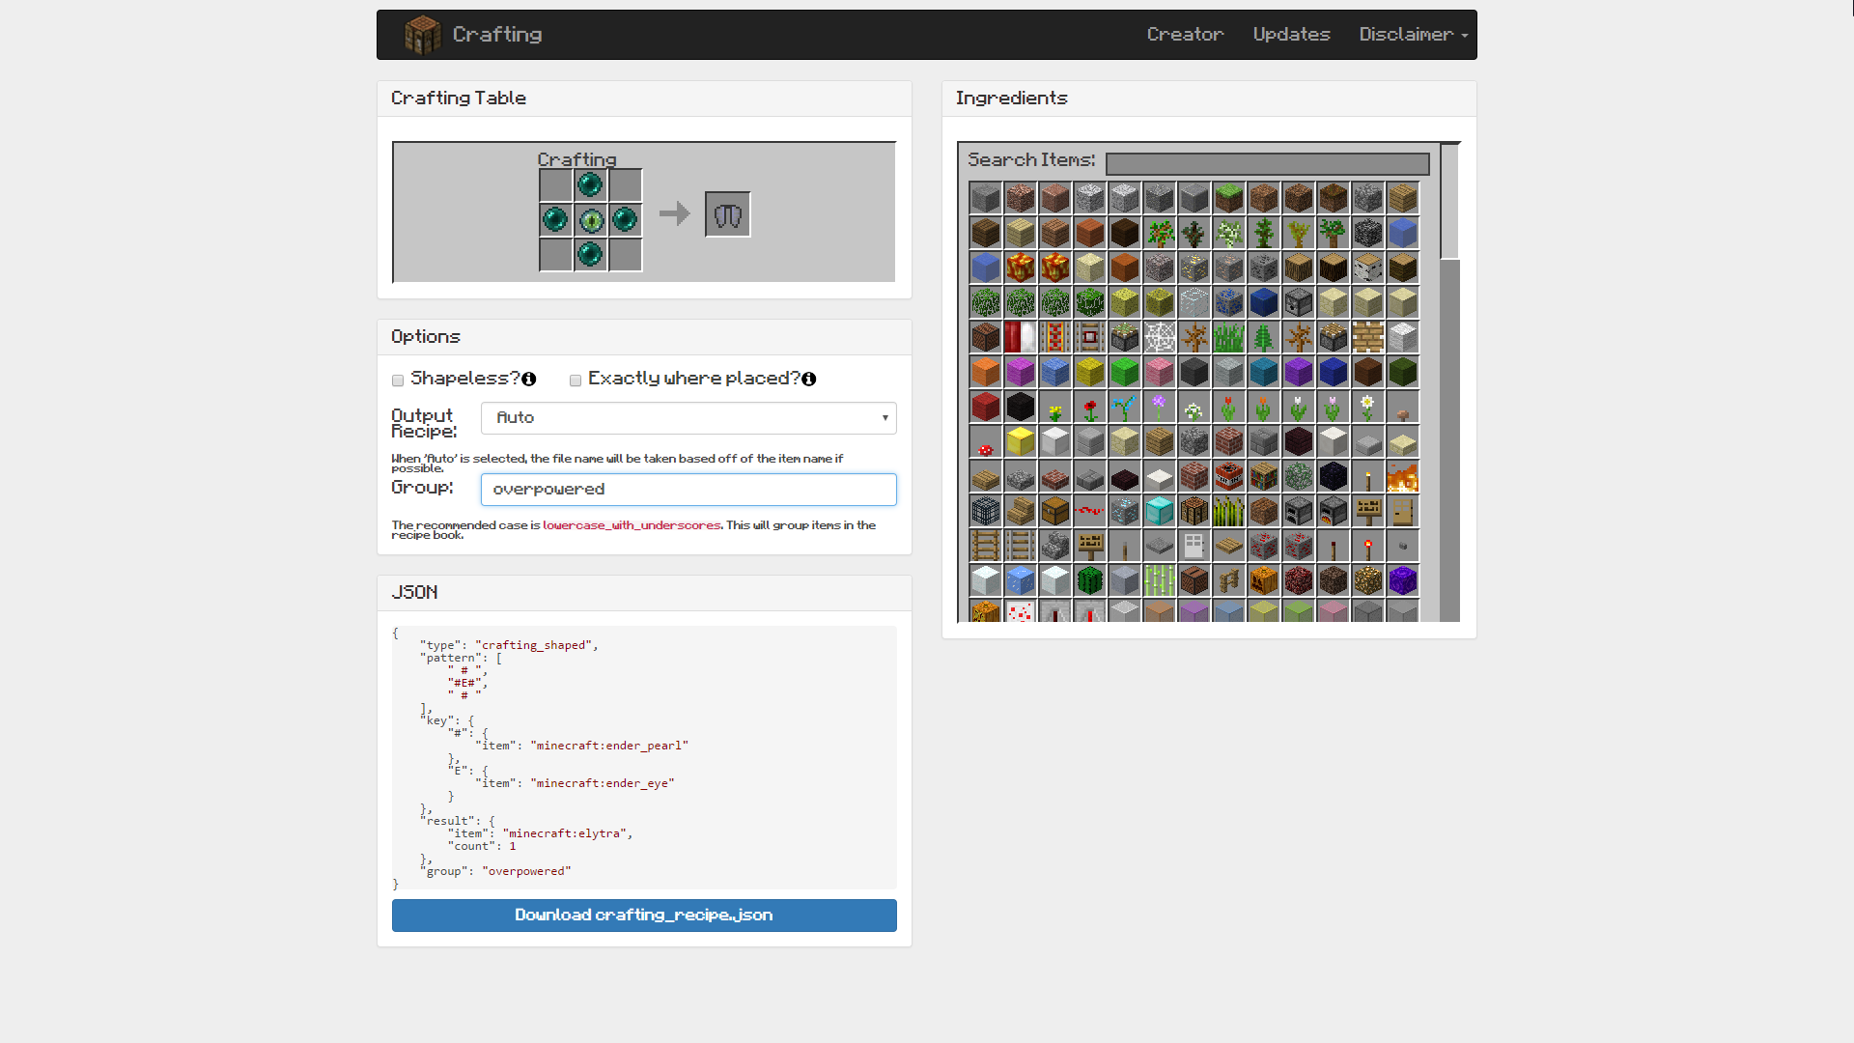Pick the TNT block from ingredients

1228,476
